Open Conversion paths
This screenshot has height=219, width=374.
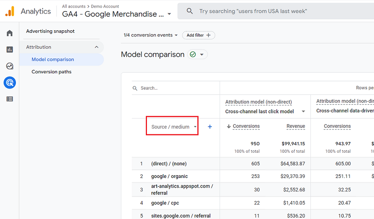(51, 72)
